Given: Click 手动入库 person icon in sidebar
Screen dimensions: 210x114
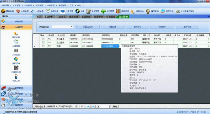Looking at the screenshot, I should click(x=16, y=77).
